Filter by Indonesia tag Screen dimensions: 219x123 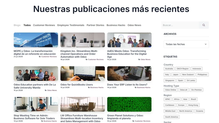197,69
